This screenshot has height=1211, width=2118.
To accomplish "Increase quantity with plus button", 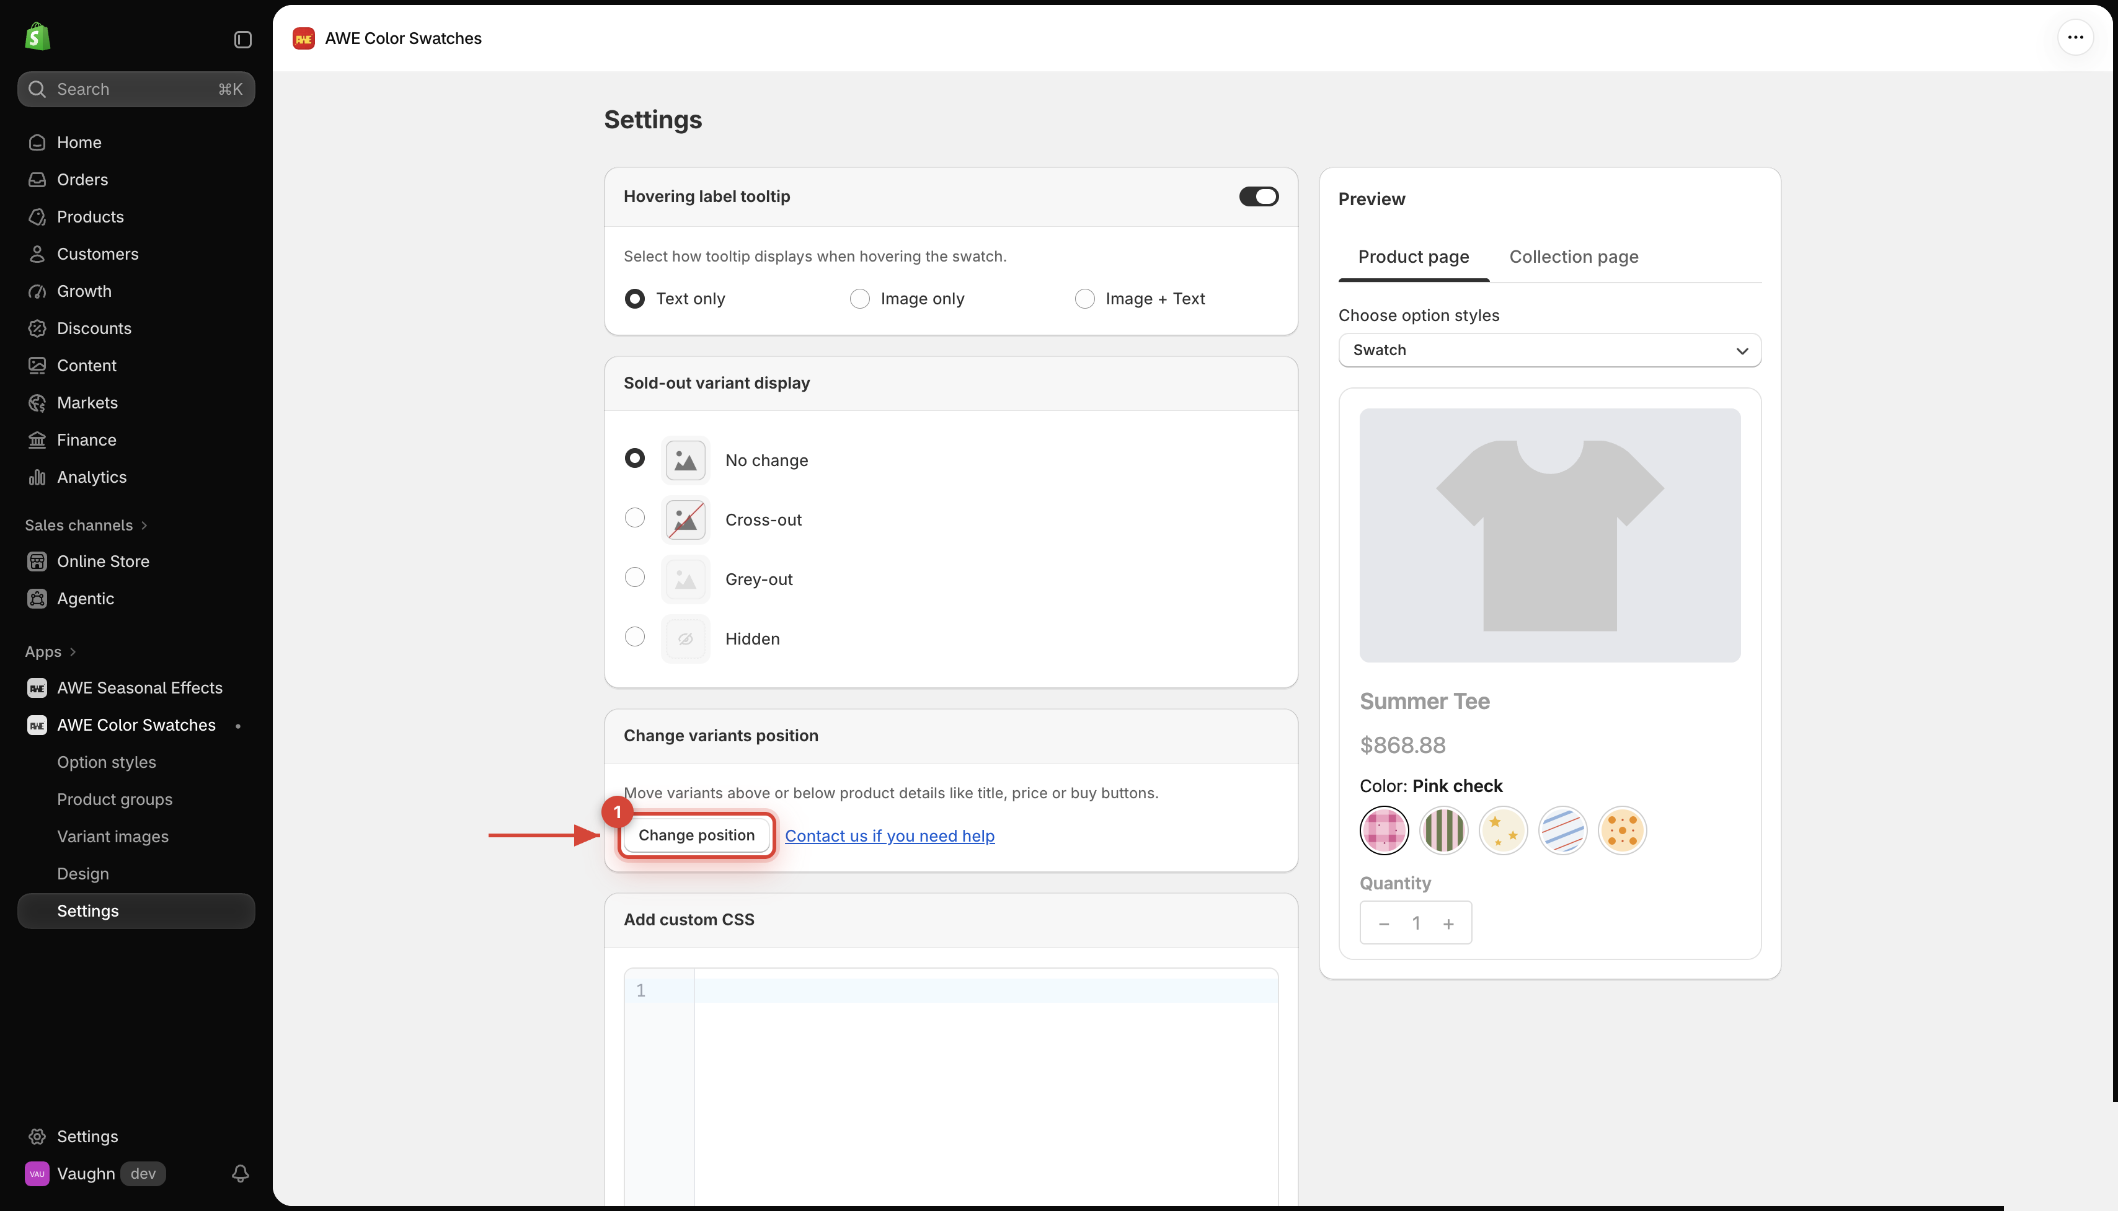I will pos(1448,923).
